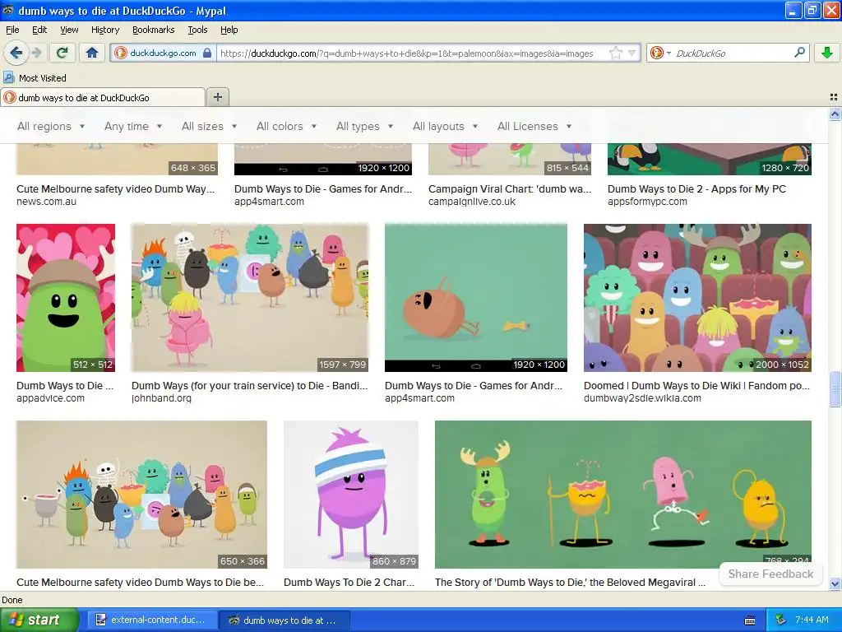Click the 7:44 AM taskbar clock
842x632 pixels.
[x=812, y=620]
